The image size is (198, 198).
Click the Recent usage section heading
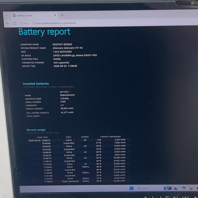tap(36, 130)
